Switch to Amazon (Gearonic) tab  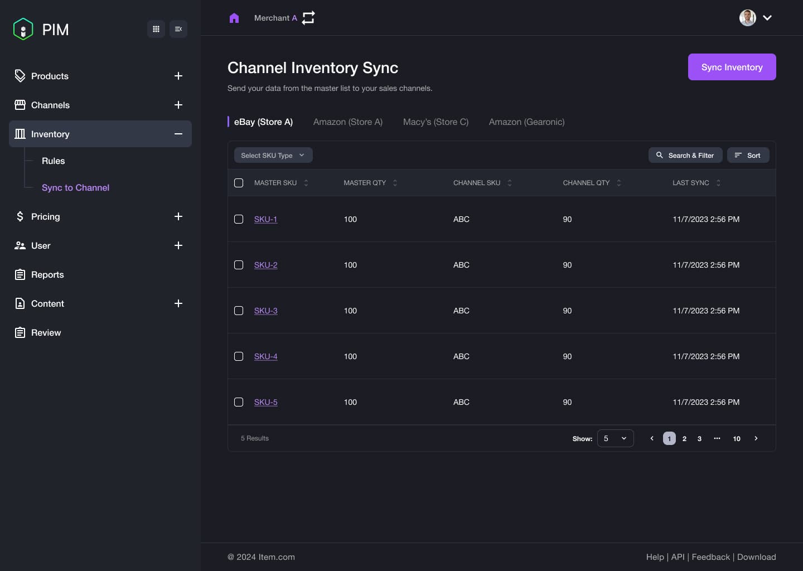pyautogui.click(x=526, y=122)
